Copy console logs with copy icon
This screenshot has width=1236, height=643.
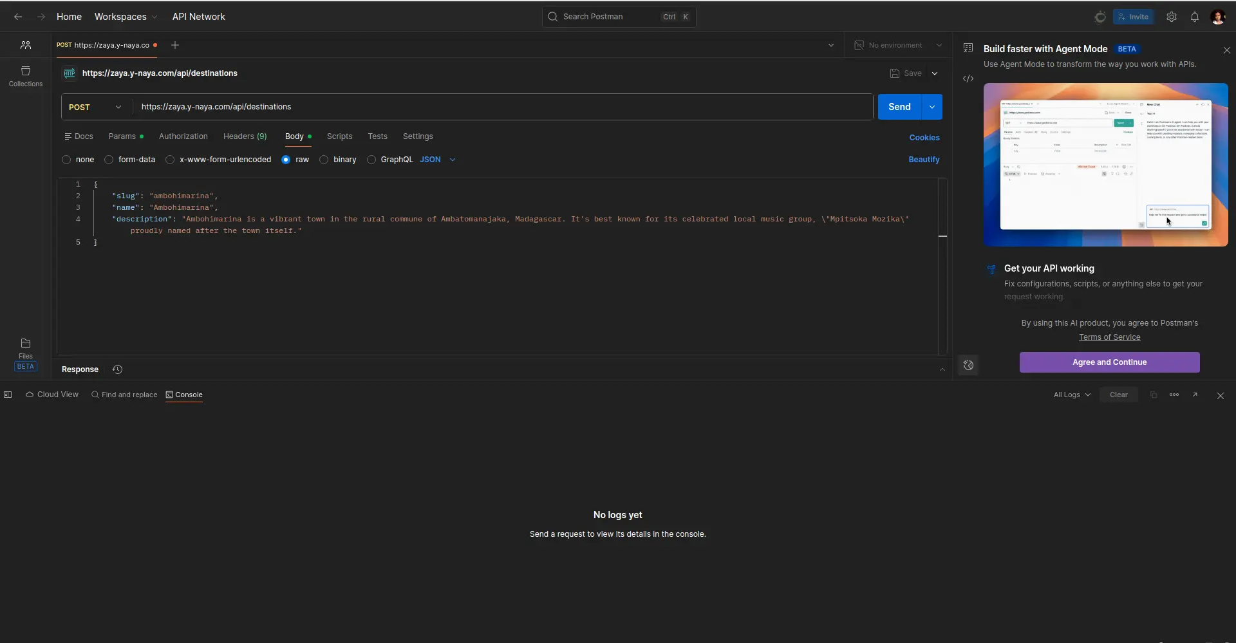coord(1154,395)
